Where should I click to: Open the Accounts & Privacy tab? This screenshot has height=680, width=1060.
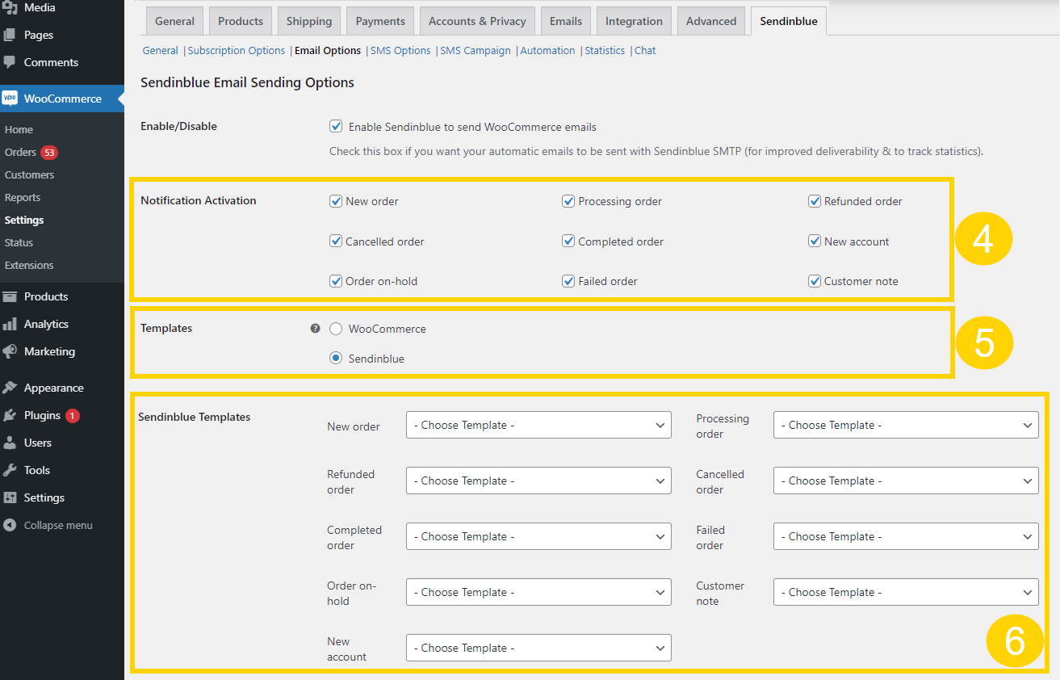tap(477, 21)
